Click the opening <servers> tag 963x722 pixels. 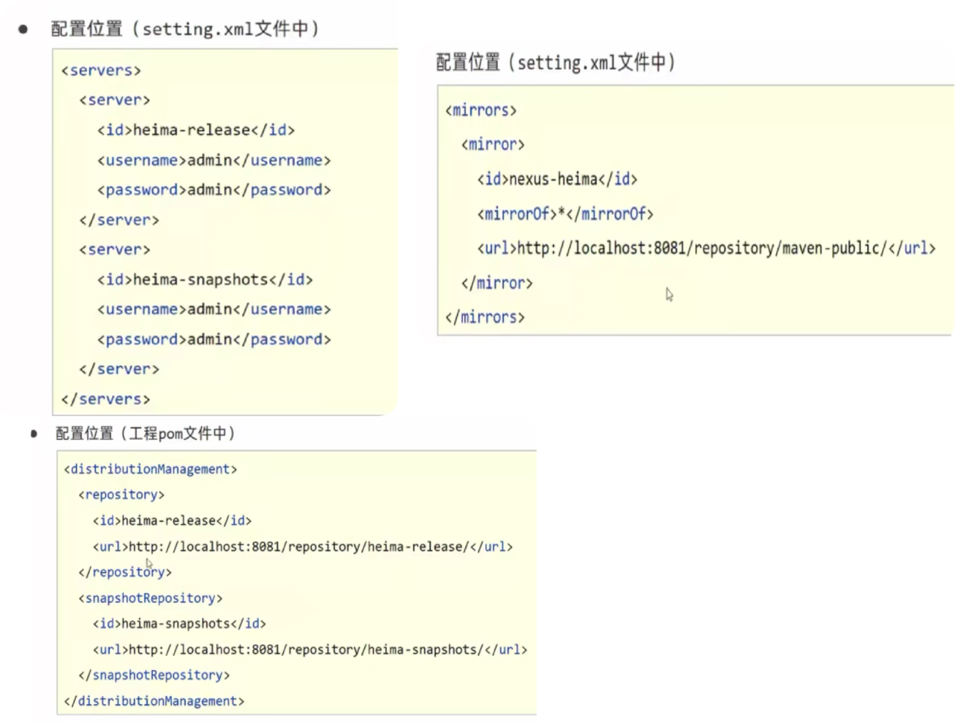point(100,71)
